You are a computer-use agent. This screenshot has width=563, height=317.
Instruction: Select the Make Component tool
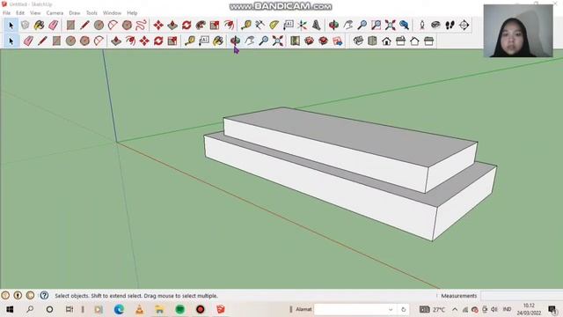click(x=26, y=26)
